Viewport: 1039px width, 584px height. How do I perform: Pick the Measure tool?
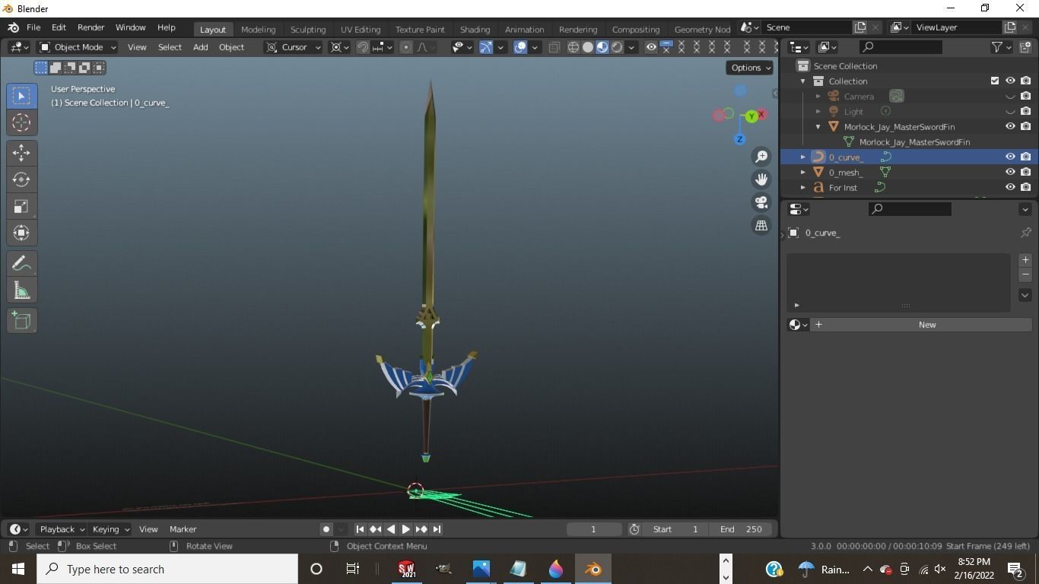pos(21,290)
